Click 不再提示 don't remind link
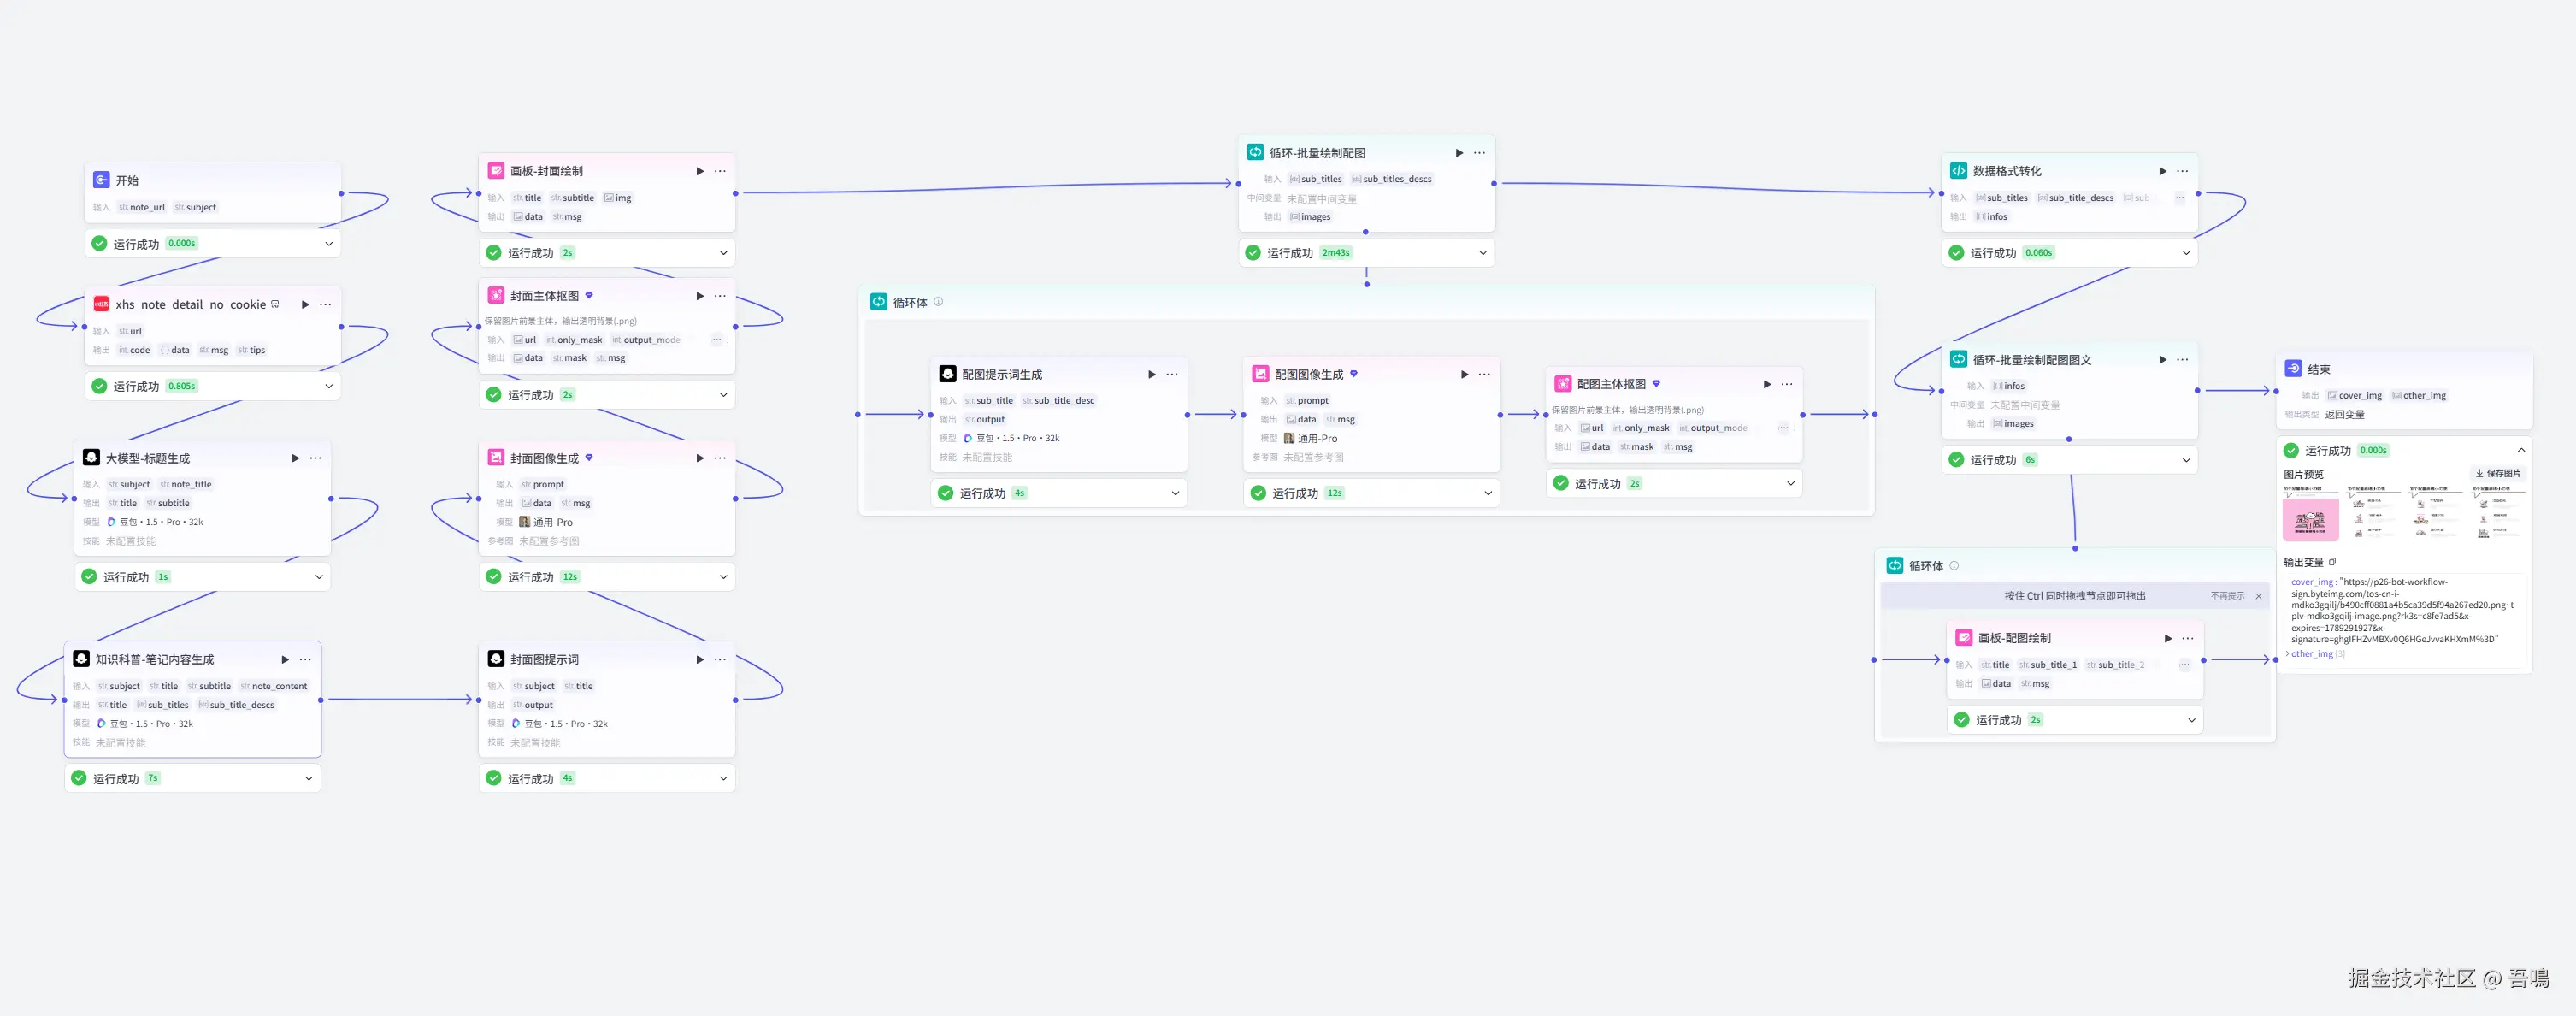Image resolution: width=2576 pixels, height=1016 pixels. point(2227,596)
